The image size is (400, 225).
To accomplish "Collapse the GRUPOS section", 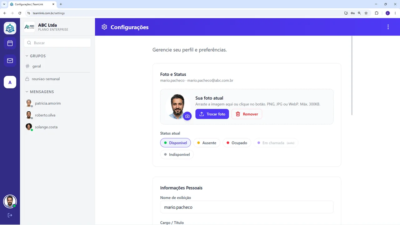I will (36, 56).
